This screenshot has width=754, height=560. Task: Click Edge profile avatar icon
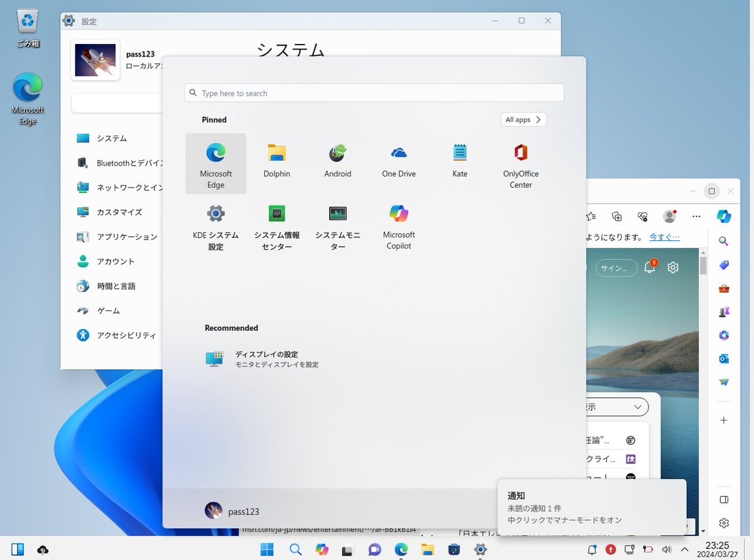tap(670, 216)
